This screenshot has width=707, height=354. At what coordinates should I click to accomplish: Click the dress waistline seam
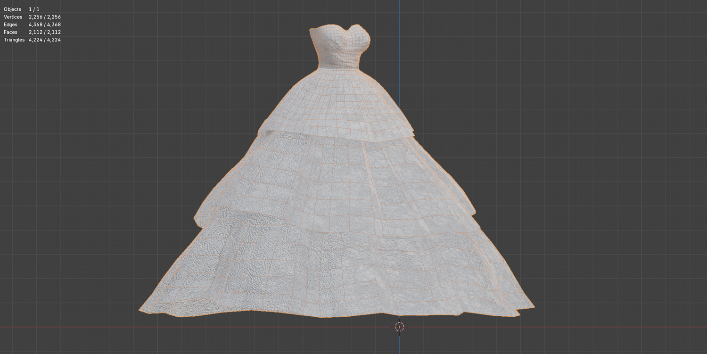pyautogui.click(x=339, y=69)
